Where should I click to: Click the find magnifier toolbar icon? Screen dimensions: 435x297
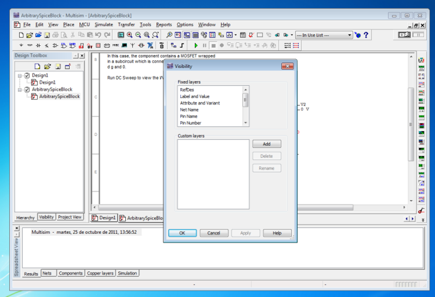pyautogui.click(x=169, y=35)
